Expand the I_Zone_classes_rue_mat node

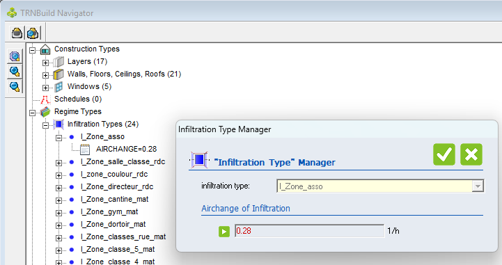click(x=58, y=238)
